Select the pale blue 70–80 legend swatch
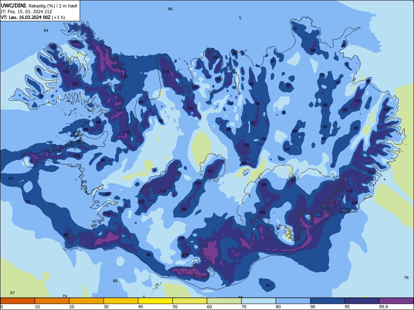Screen dimensions: 414x310 [258, 301]
